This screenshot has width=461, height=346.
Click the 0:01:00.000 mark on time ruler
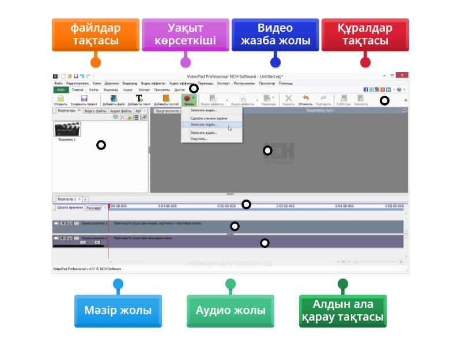167,206
